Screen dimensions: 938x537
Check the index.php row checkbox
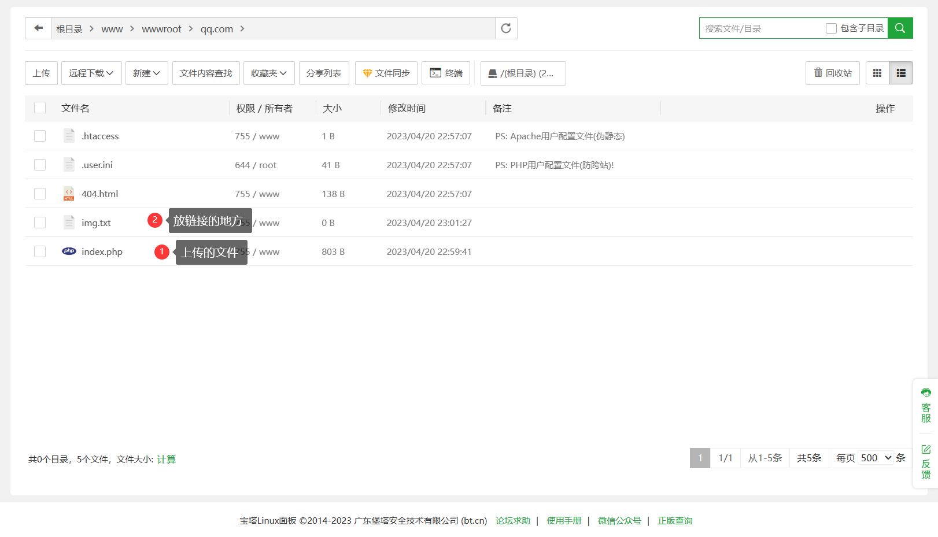point(40,251)
